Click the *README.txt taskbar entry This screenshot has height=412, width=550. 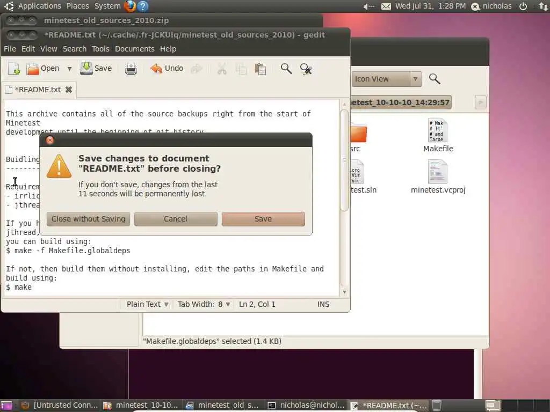coord(388,406)
